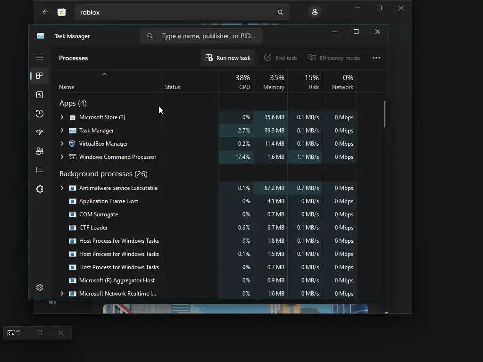Click the 4.1 MB memory cell

(x=270, y=201)
